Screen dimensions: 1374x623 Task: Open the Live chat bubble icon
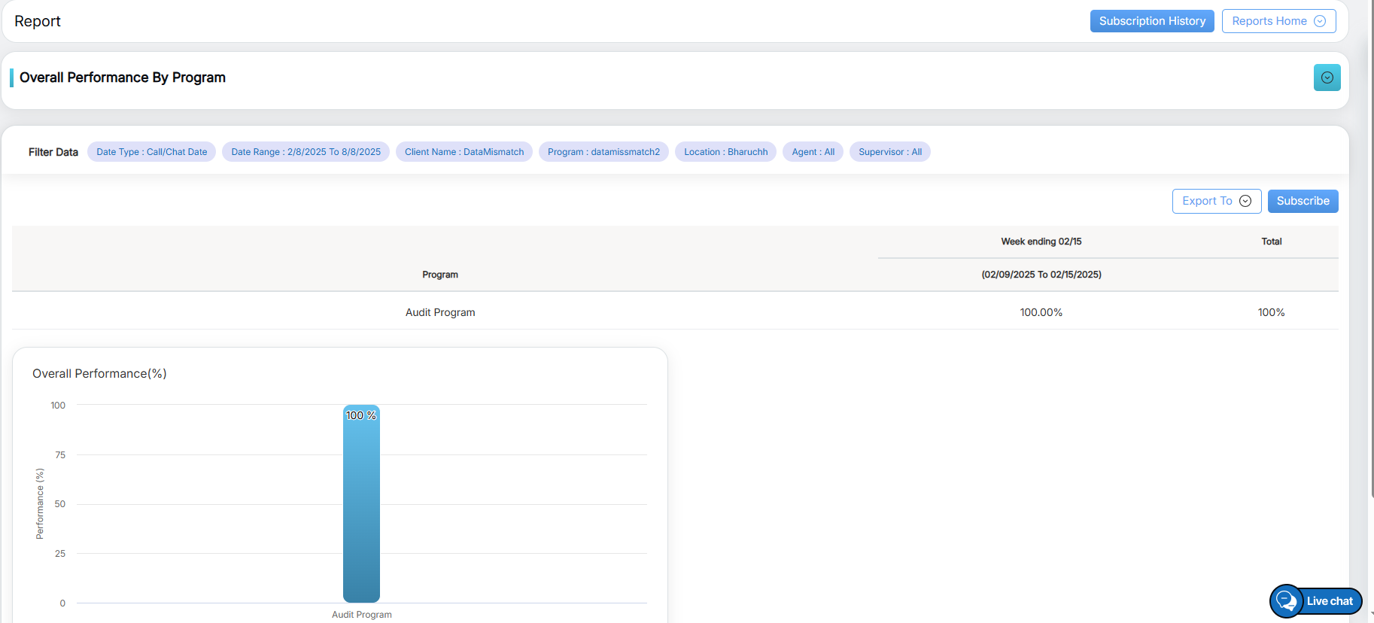pyautogui.click(x=1287, y=600)
